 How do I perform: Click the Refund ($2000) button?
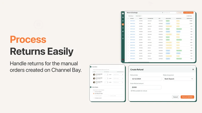(x=187, y=97)
